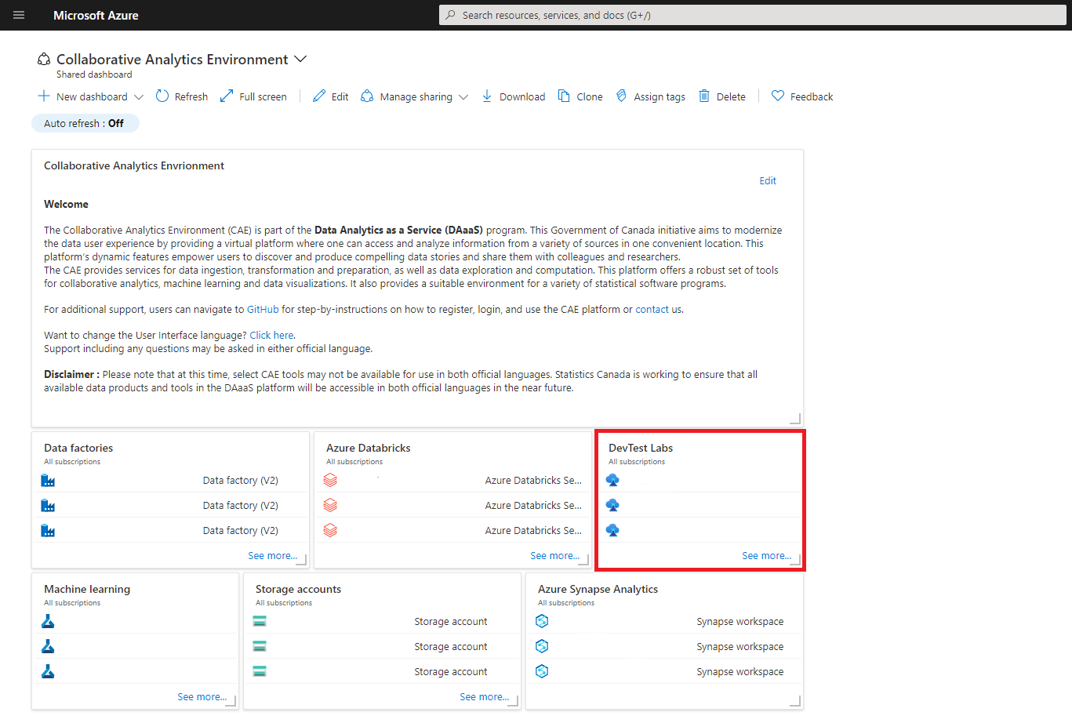
Task: Click the second Storage account row icon
Action: tap(260, 646)
